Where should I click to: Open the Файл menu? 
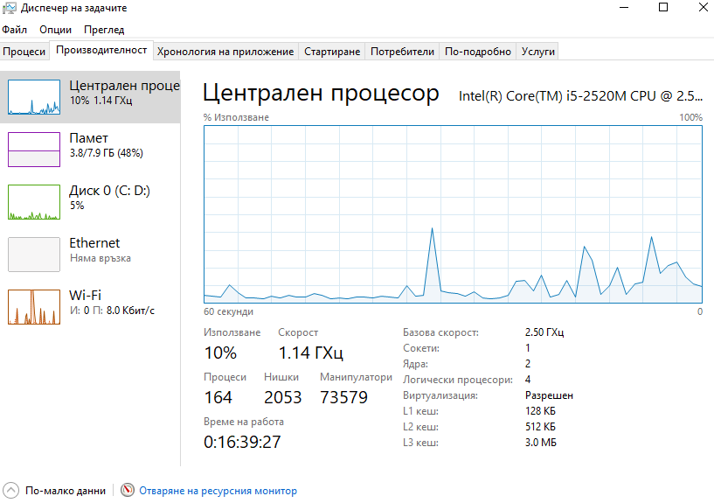(x=15, y=30)
